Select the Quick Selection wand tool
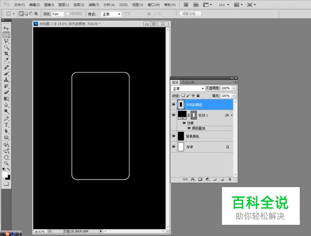 (6, 47)
